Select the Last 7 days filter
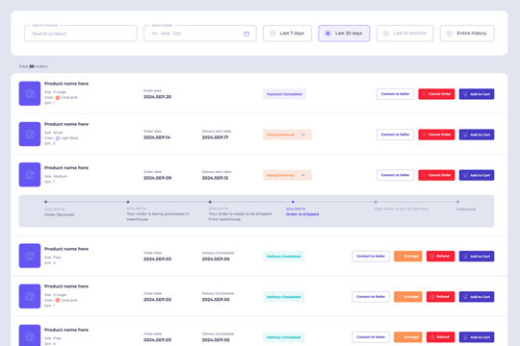This screenshot has width=520, height=346. (287, 33)
